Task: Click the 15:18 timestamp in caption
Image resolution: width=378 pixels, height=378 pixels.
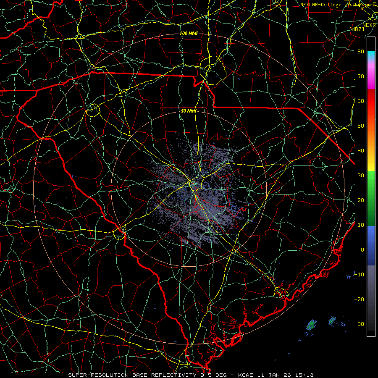Action: pyautogui.click(x=305, y=375)
